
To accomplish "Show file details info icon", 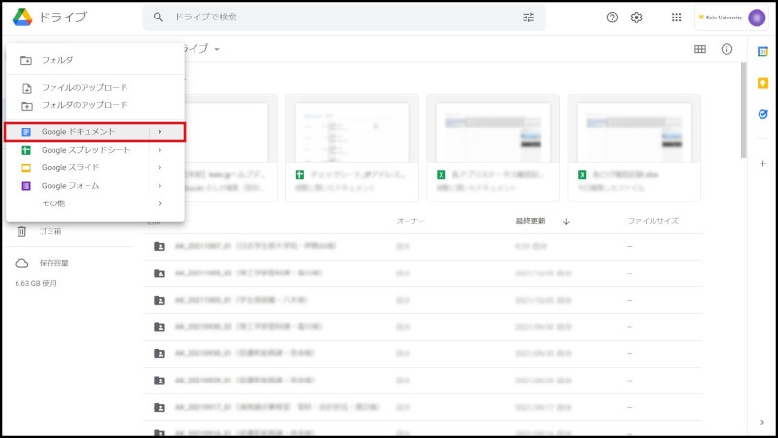I will pos(726,49).
